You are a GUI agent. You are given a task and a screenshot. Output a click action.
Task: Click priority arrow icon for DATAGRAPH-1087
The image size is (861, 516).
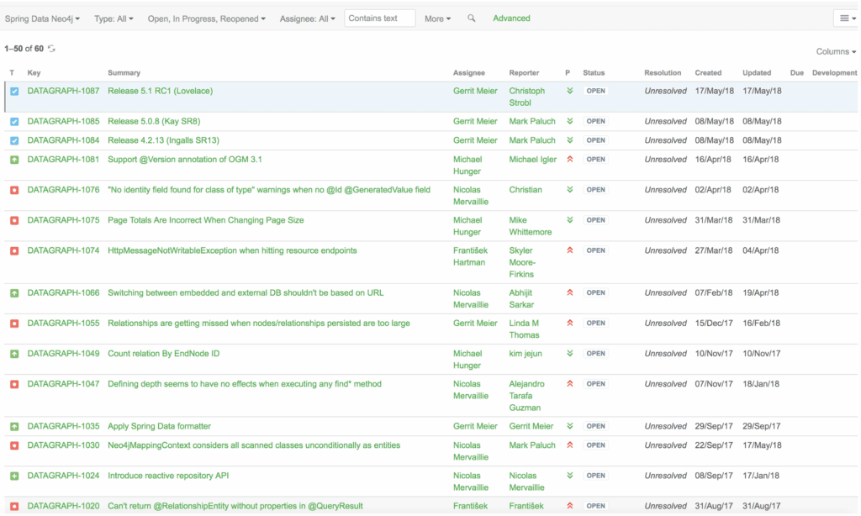570,91
